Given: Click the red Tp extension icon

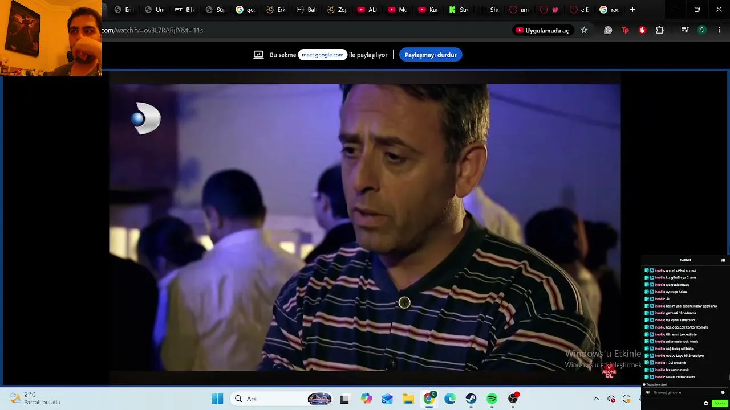Looking at the screenshot, I should 625,30.
